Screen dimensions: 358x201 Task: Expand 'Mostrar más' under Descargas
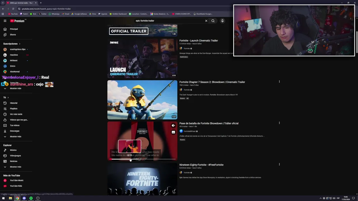point(16,137)
